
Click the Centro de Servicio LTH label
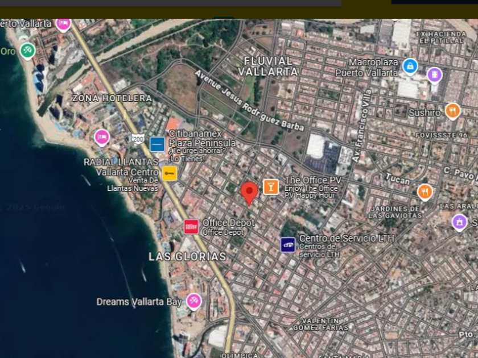coord(347,238)
